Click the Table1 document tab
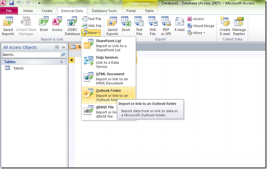 coord(75,47)
